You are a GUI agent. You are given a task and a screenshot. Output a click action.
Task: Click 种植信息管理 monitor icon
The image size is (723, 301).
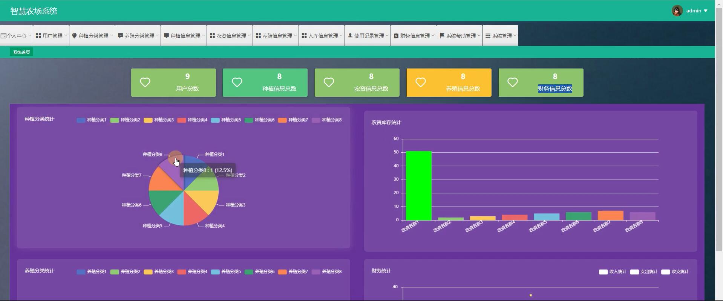(x=166, y=36)
